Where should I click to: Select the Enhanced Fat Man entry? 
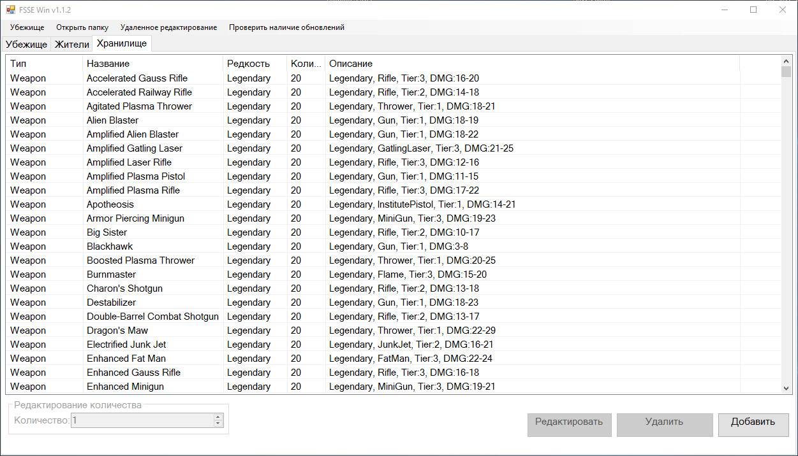tap(117, 359)
